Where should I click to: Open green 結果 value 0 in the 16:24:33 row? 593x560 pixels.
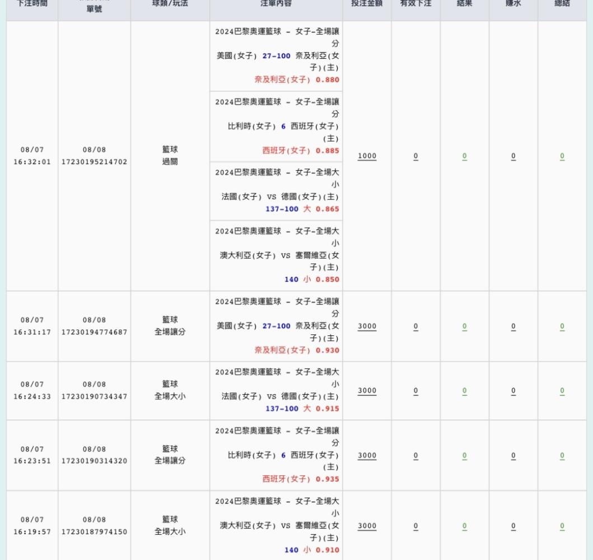(464, 391)
